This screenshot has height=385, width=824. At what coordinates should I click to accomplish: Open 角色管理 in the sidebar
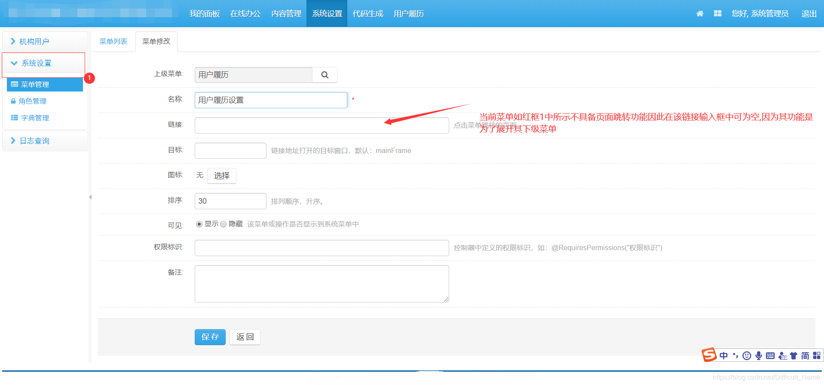click(x=33, y=101)
